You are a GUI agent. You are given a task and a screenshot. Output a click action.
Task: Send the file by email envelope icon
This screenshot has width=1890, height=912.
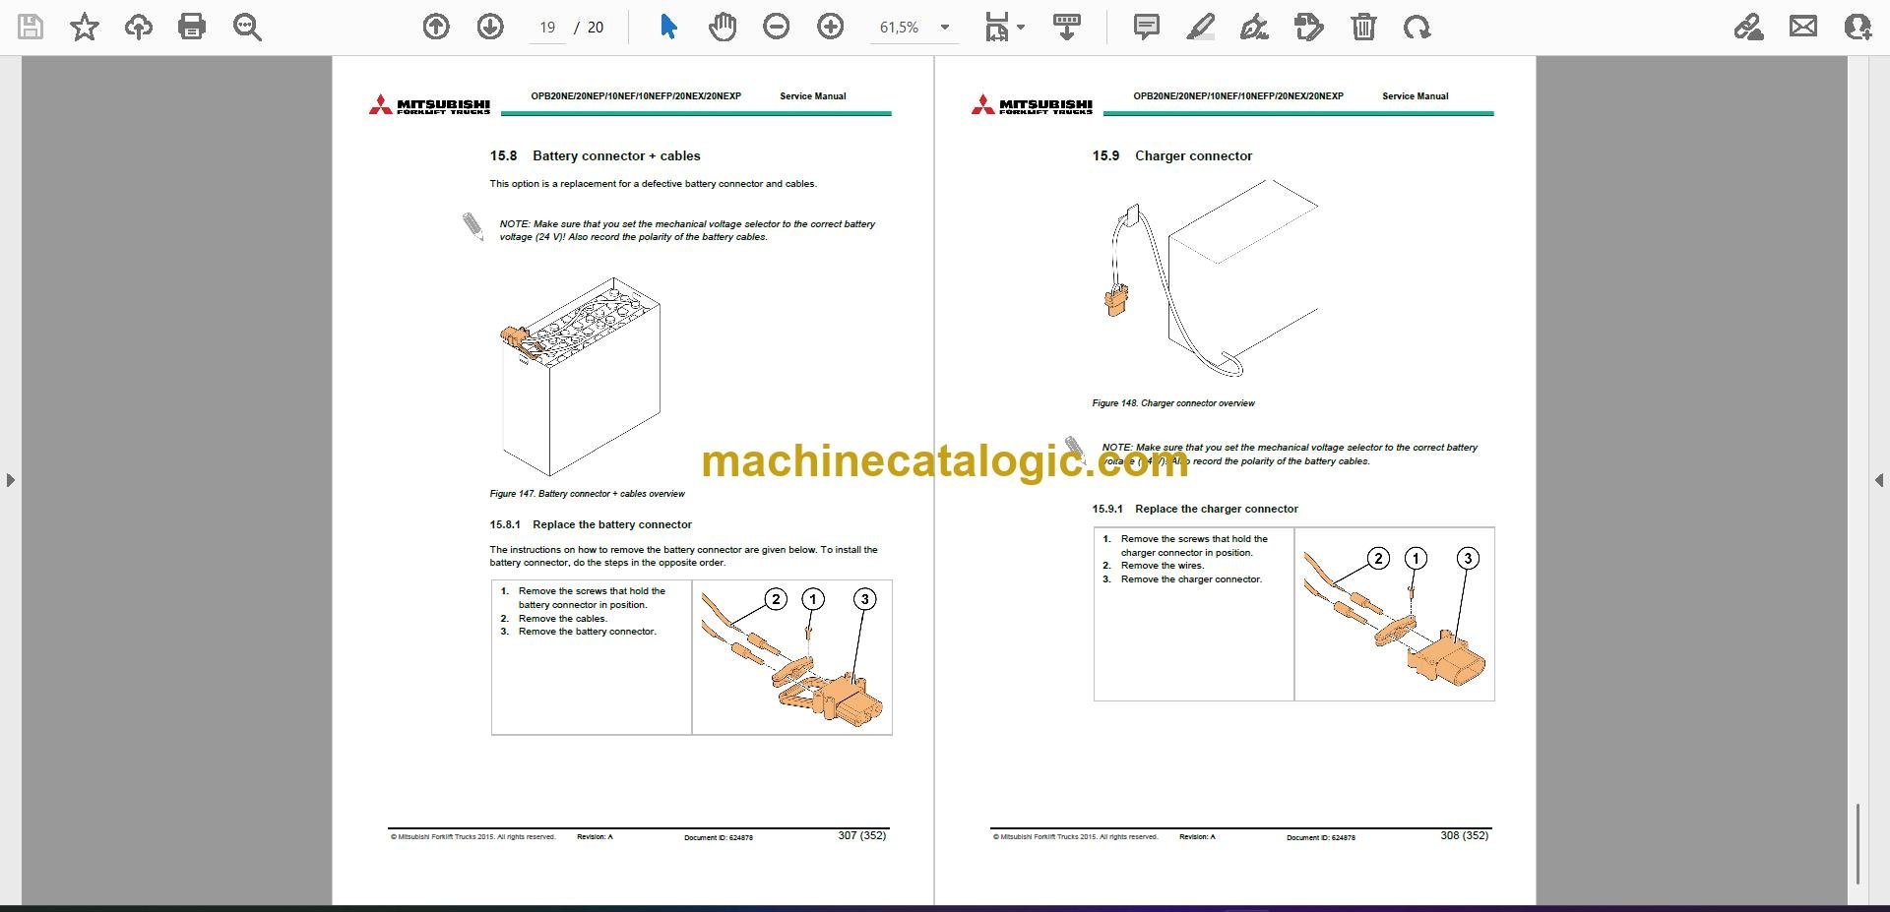1803,27
